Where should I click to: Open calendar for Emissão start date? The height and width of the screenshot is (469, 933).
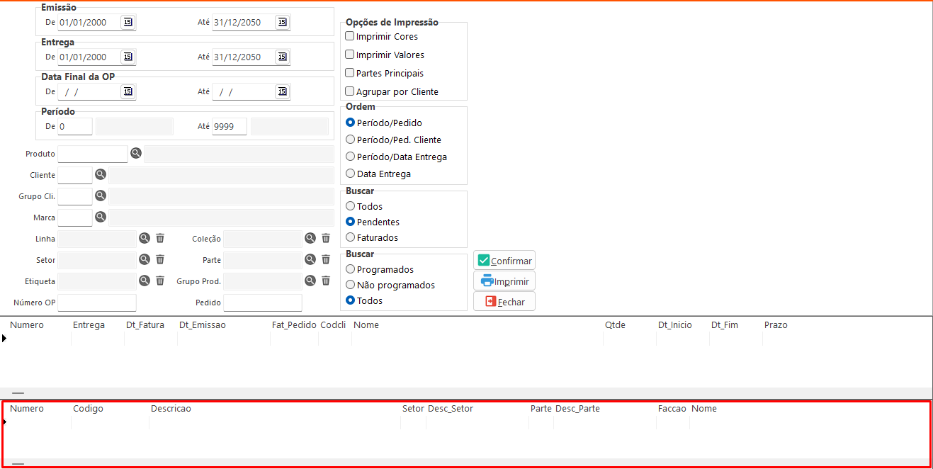click(x=128, y=23)
